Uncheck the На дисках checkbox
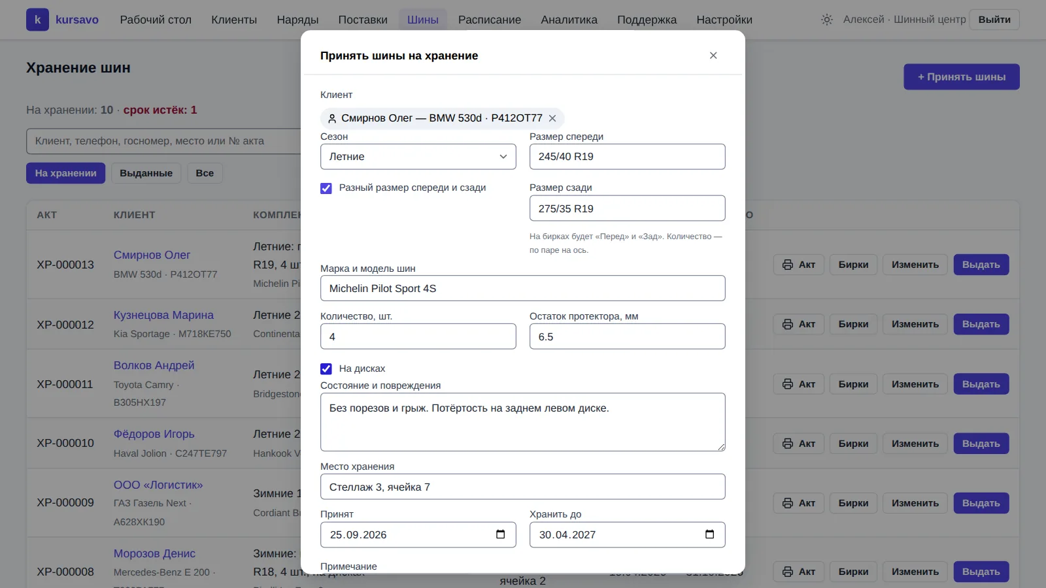Screen dimensions: 1046x588 tap(326, 369)
